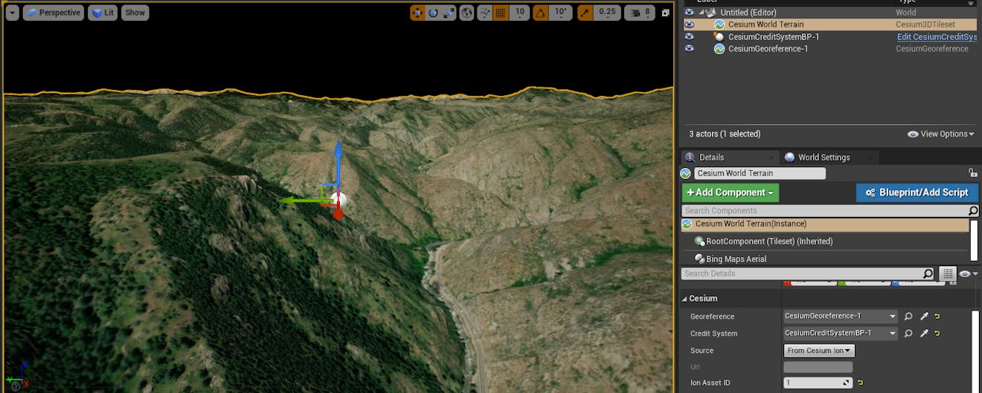This screenshot has width=982, height=393.
Task: Toggle world/local coordinate system globe icon
Action: click(466, 13)
